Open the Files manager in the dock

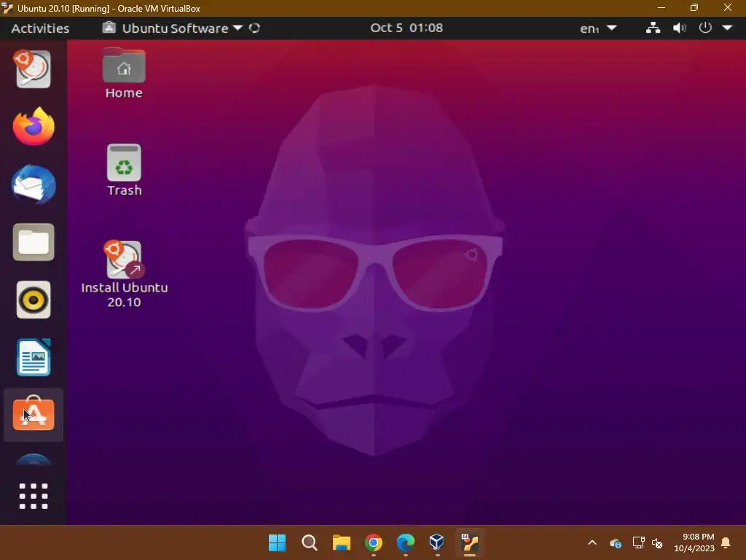[x=34, y=242]
